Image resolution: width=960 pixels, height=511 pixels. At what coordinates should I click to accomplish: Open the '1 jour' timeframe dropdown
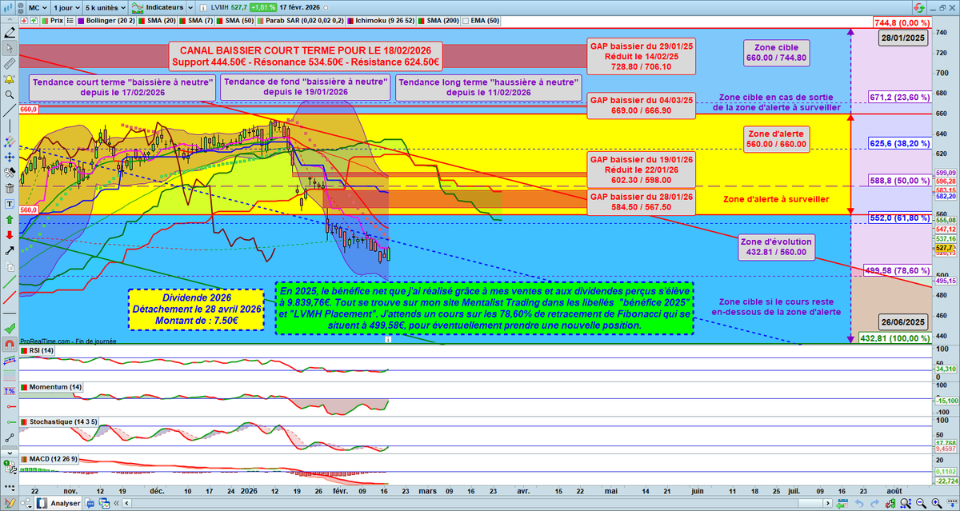66,7
